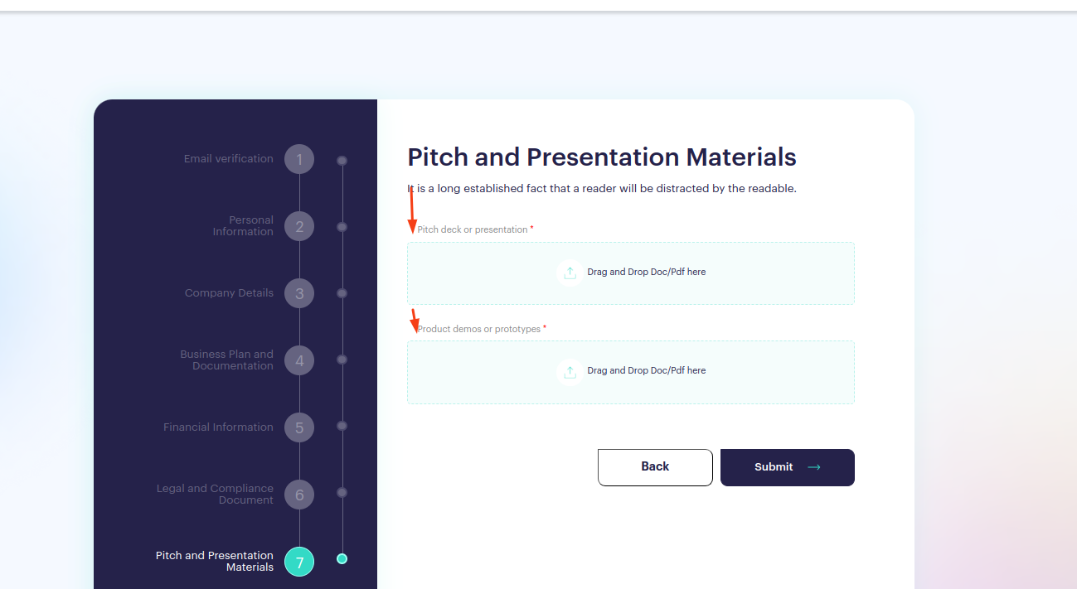Viewport: 1077px width, 589px height.
Task: Click the sidebar 'Pitch and Presentation Materials' label
Action: [215, 562]
